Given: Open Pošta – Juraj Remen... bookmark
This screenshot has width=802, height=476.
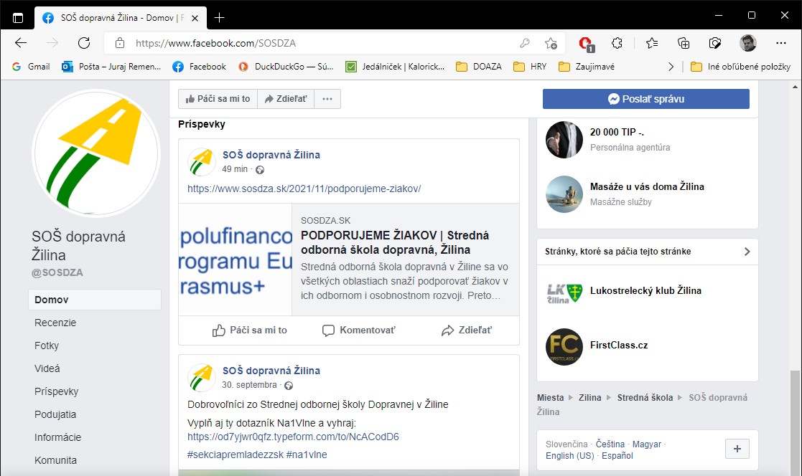Looking at the screenshot, I should [111, 67].
